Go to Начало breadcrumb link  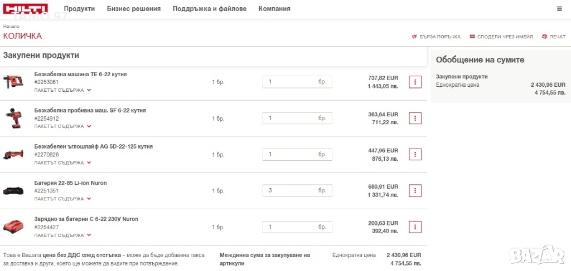(11, 26)
